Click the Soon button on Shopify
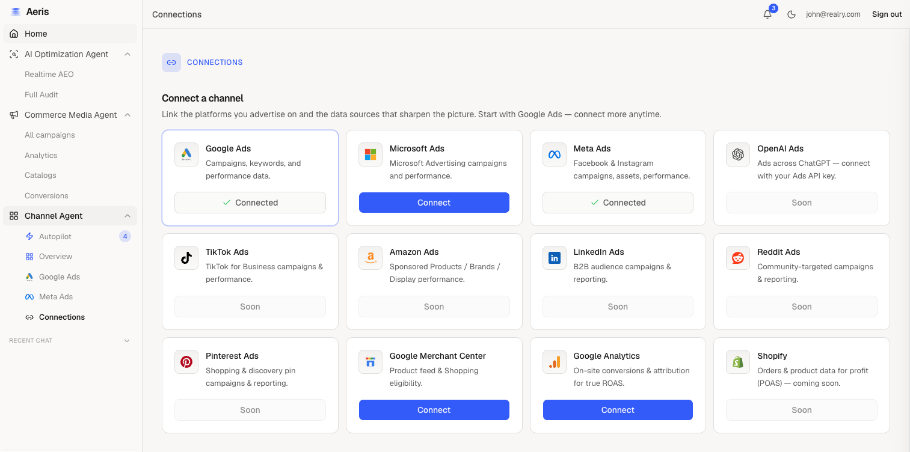The width and height of the screenshot is (910, 452). pos(802,410)
